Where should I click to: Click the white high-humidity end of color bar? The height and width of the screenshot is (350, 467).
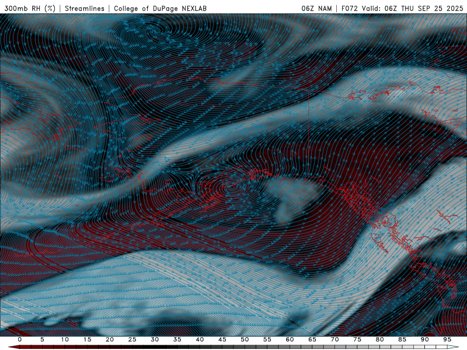[x=453, y=347]
